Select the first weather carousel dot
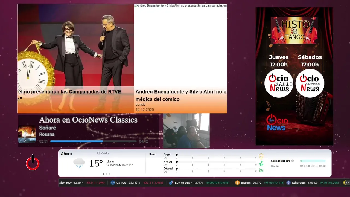 tap(103, 174)
